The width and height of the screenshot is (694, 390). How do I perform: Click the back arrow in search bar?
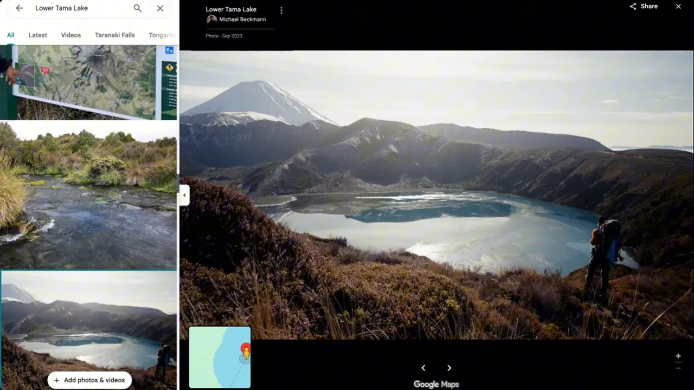20,8
